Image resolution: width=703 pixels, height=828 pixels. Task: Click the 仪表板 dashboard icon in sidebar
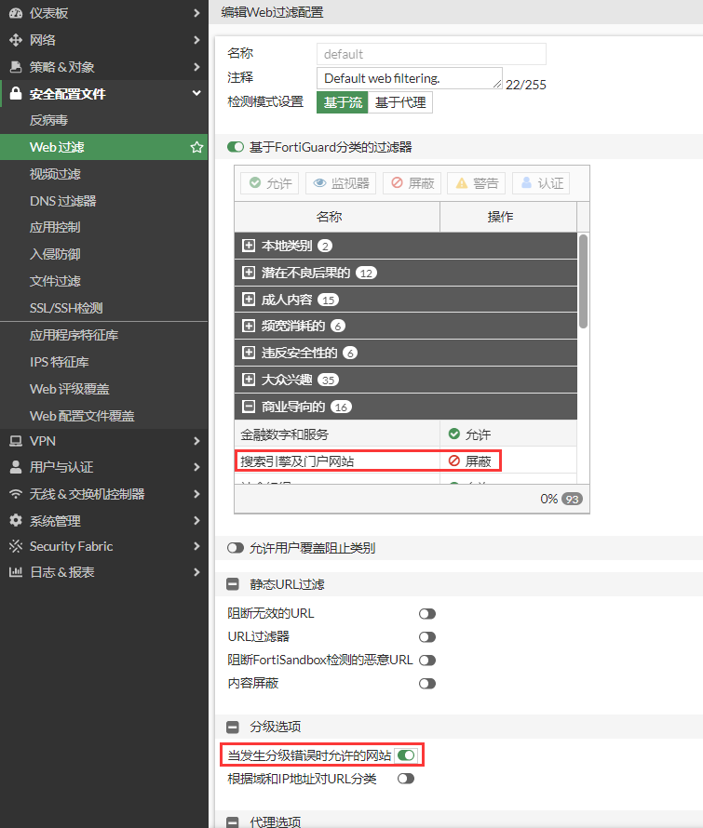(x=15, y=13)
